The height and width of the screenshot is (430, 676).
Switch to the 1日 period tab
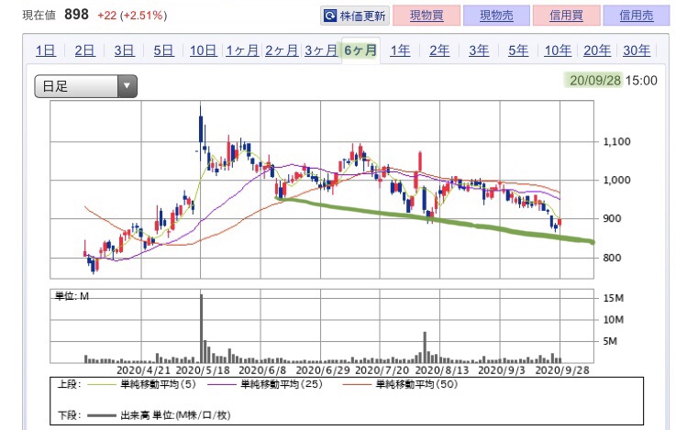45,50
